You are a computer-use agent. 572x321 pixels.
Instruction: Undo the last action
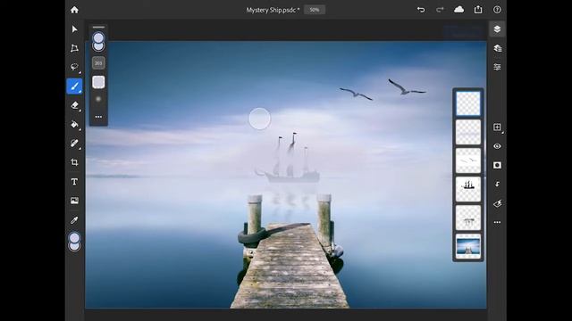coord(421,10)
